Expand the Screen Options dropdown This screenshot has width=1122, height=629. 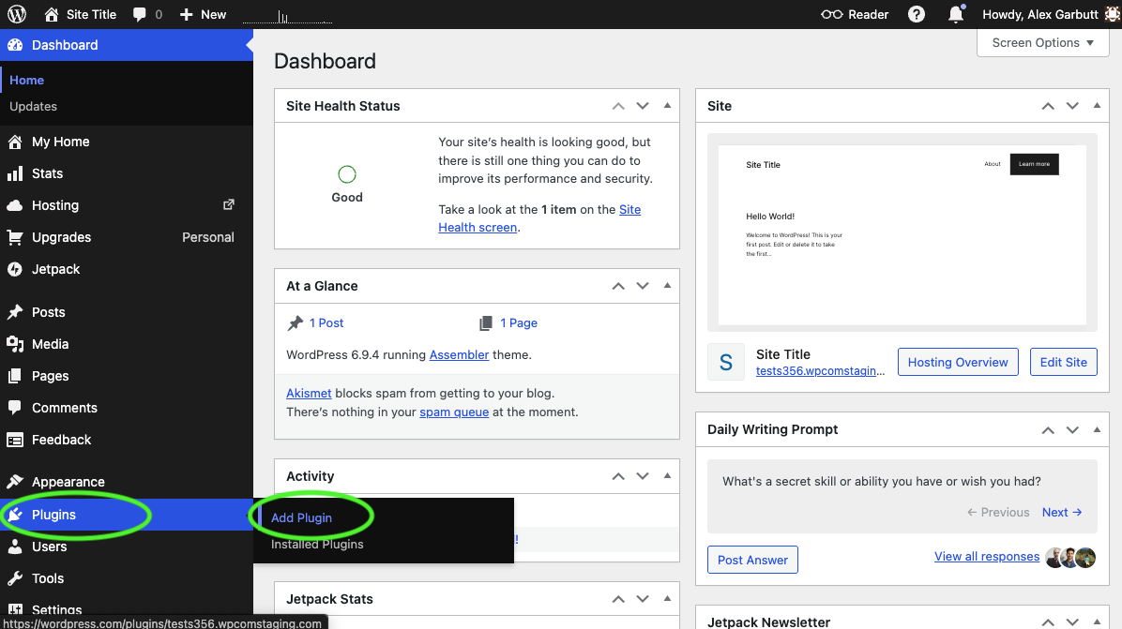(x=1042, y=43)
